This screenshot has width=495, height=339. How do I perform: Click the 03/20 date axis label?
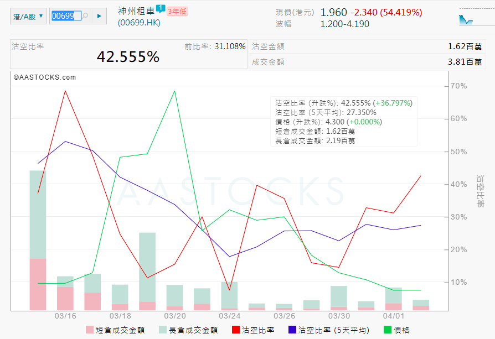[x=175, y=316]
